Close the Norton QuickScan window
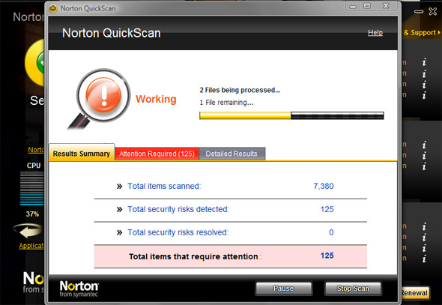The width and height of the screenshot is (442, 305). 386,6
